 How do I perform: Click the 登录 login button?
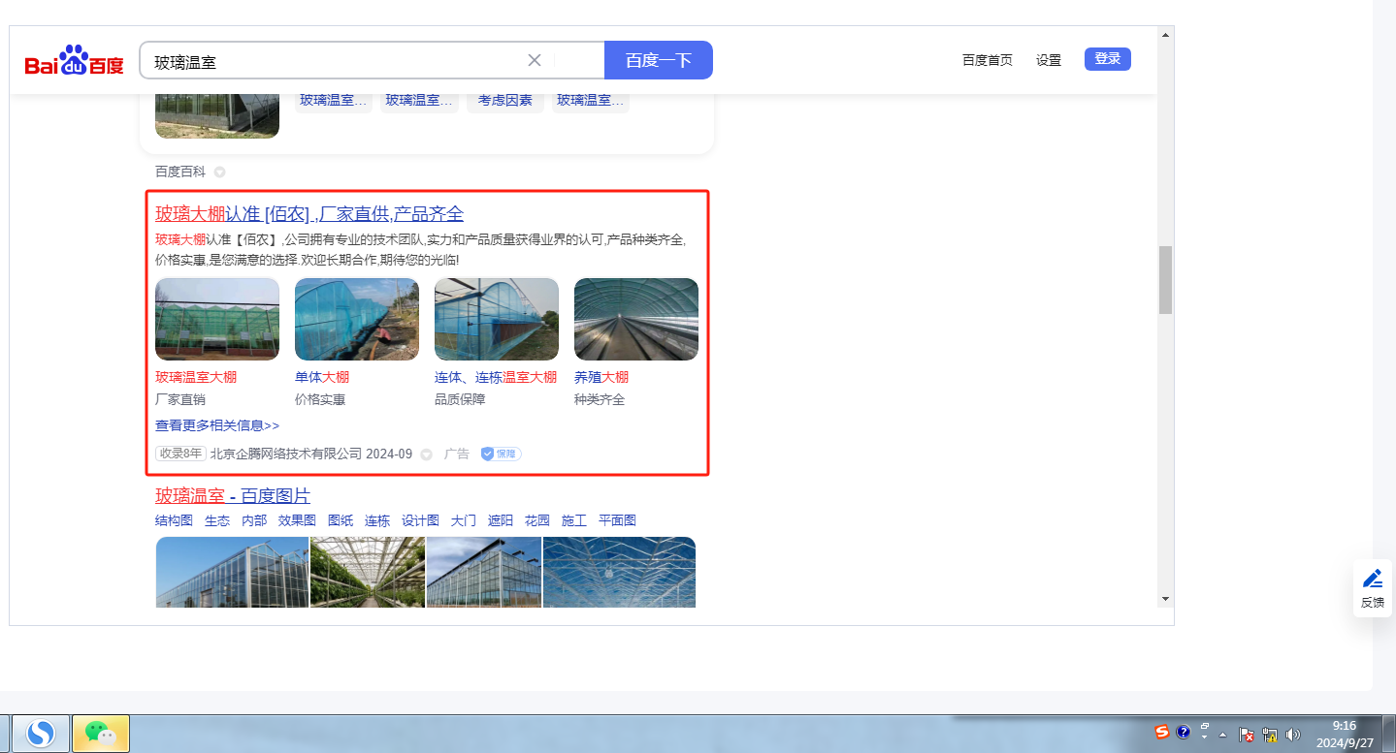(x=1108, y=59)
